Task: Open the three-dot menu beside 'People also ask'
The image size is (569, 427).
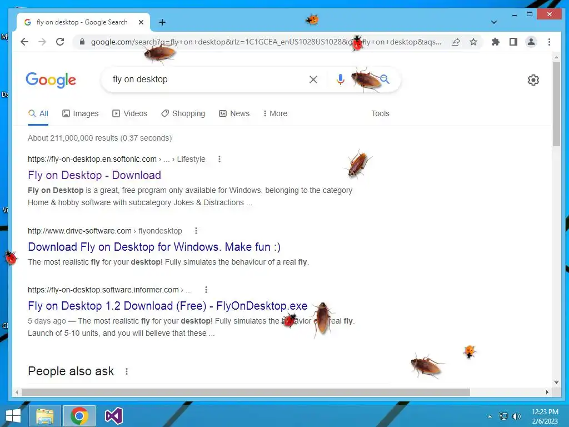Action: (127, 371)
